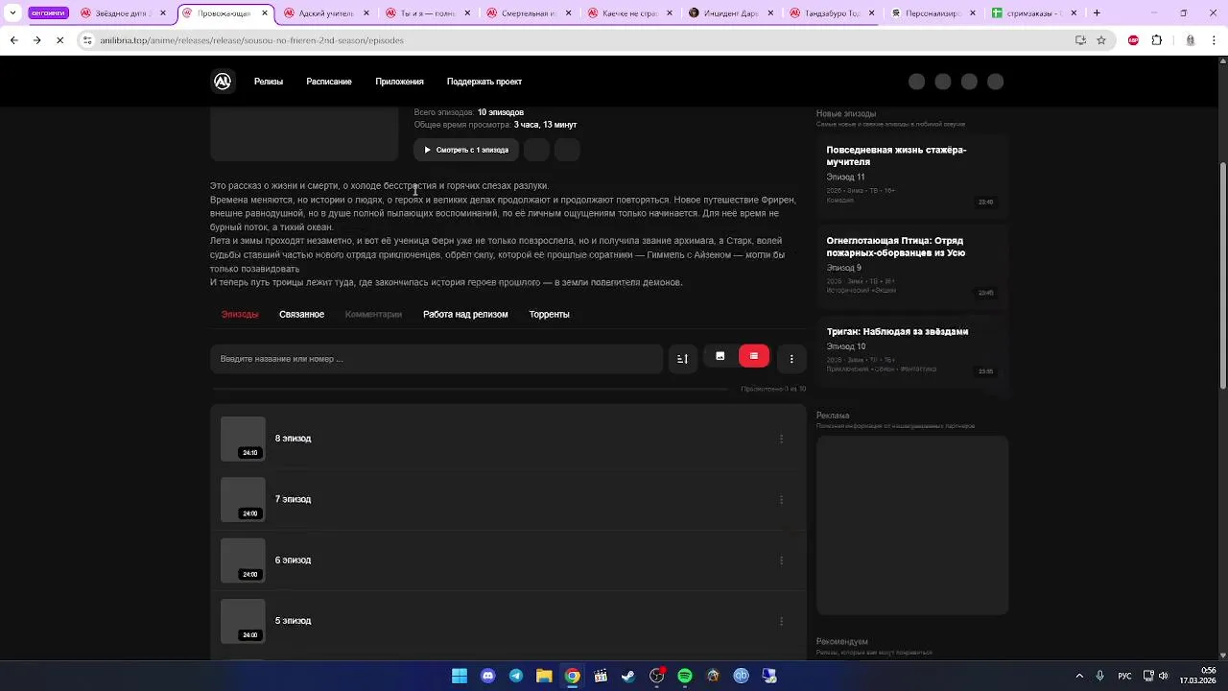Image resolution: width=1228 pixels, height=691 pixels.
Task: Click the 8 эпизод thumbnail
Action: pos(243,439)
